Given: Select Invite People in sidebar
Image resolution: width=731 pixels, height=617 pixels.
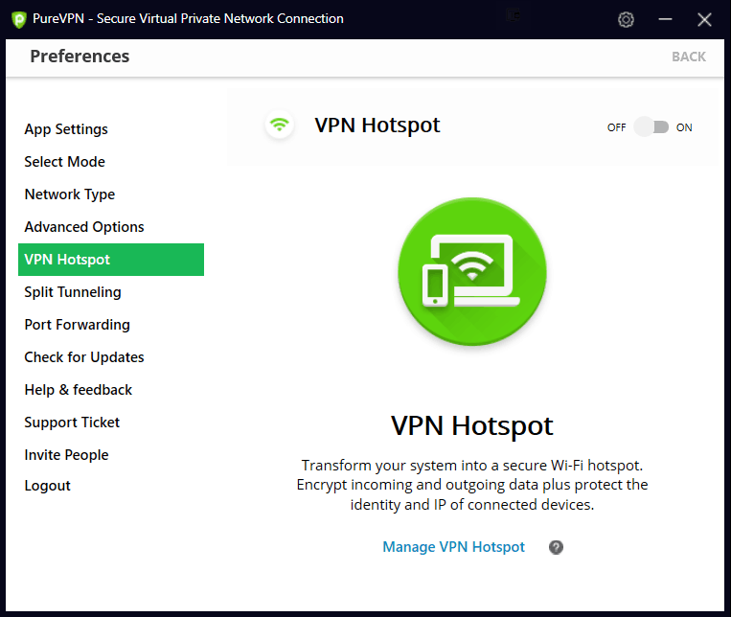Looking at the screenshot, I should [66, 455].
